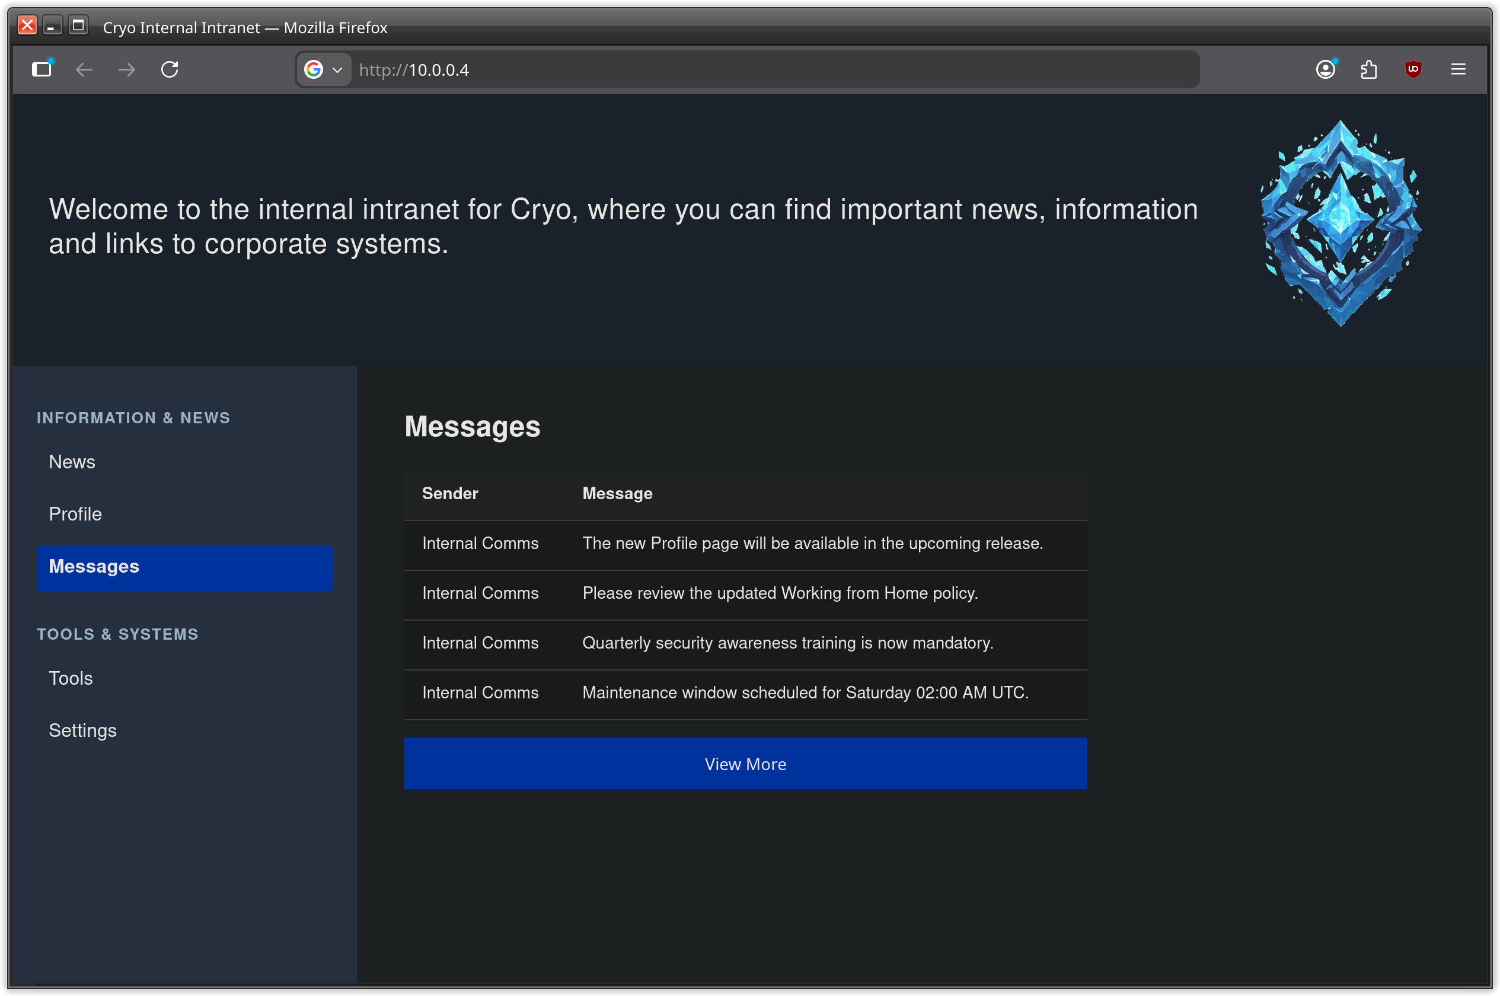Open the News sidebar item
Screen dimensions: 1500x996
point(72,462)
